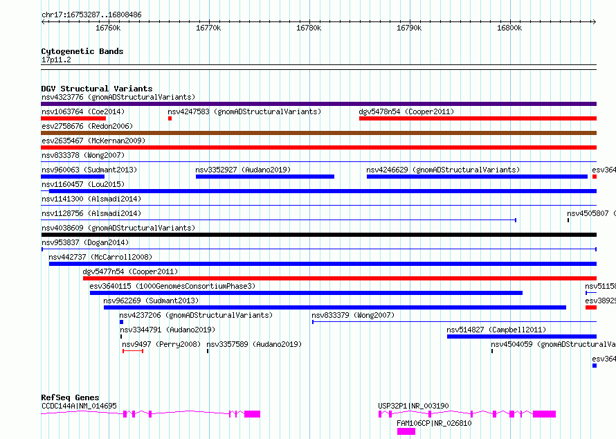Select the nsv4505807 tick marker
This screenshot has width=616, height=439.
click(568, 220)
